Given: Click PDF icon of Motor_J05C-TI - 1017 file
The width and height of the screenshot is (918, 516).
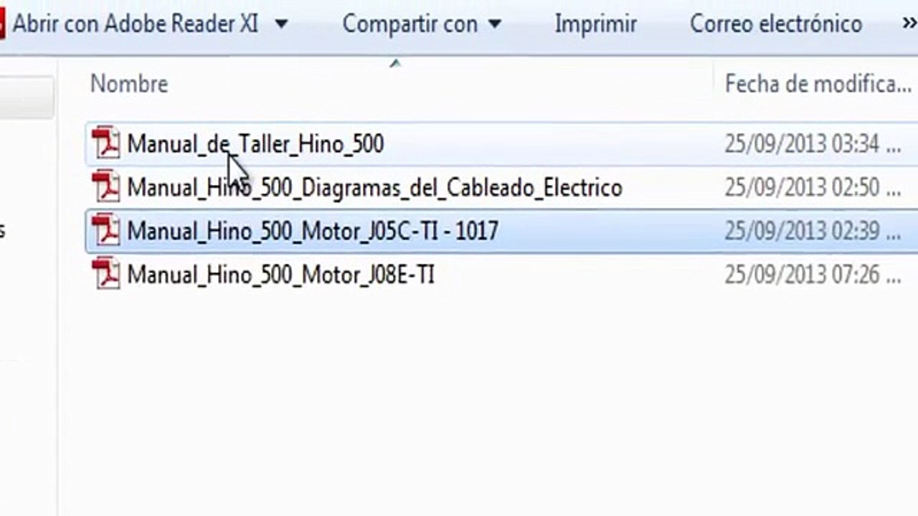Looking at the screenshot, I should click(x=106, y=230).
